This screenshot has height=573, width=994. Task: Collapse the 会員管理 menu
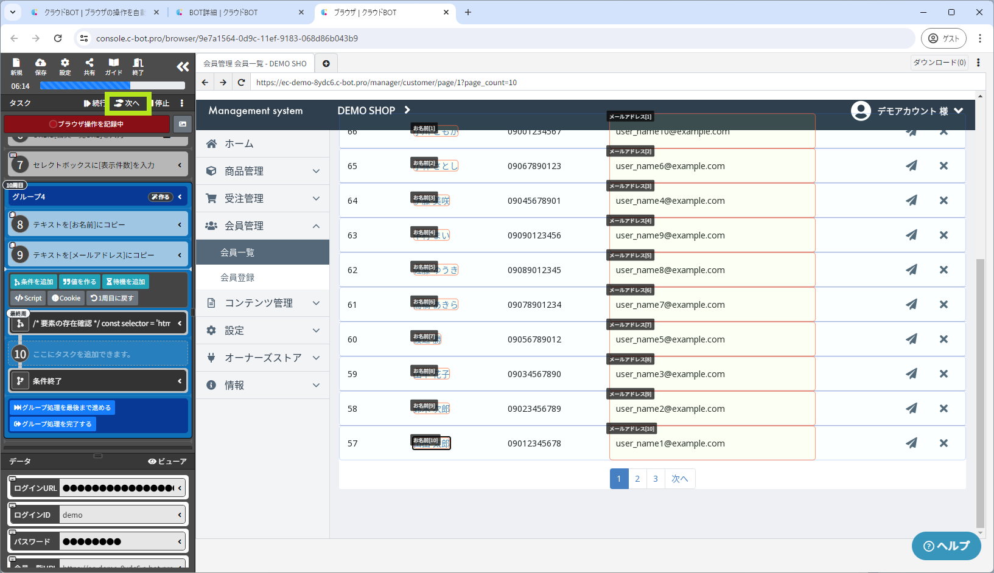(x=263, y=226)
